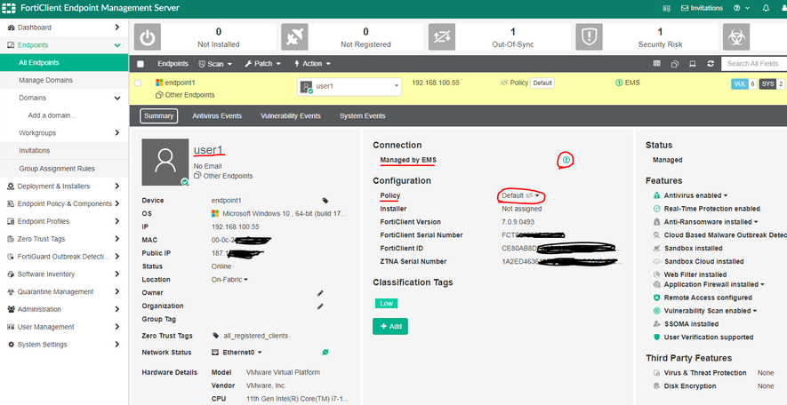Open the Patch dropdown menu
Viewport: 787px width, 405px height.
point(262,64)
